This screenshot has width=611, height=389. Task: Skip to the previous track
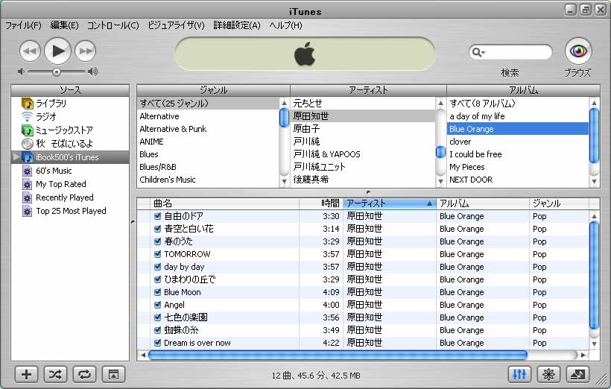tap(29, 51)
